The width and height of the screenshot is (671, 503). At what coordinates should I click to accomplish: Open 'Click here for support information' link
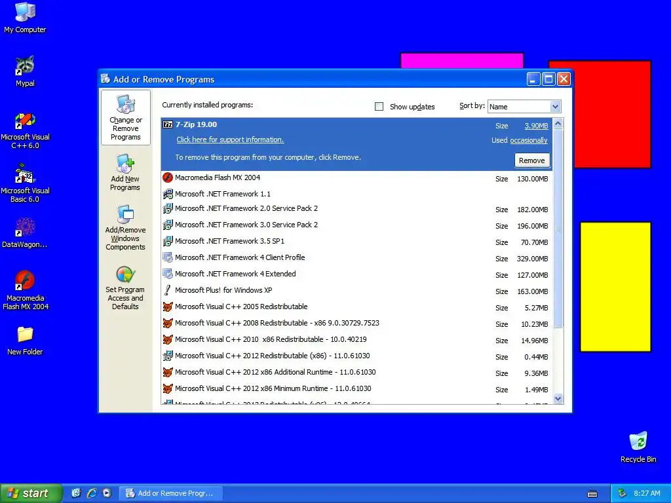230,140
